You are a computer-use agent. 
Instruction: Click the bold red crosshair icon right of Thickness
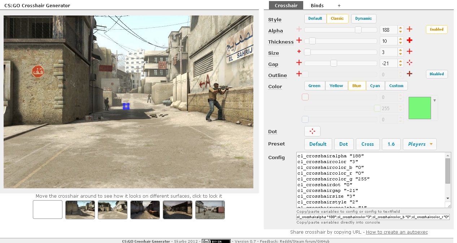(x=409, y=41)
